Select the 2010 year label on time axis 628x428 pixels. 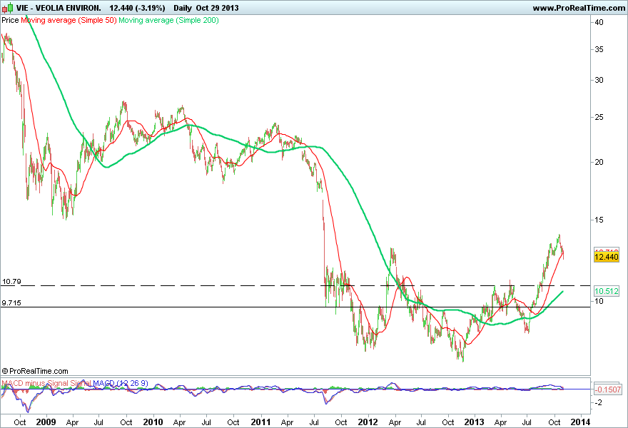pyautogui.click(x=153, y=422)
